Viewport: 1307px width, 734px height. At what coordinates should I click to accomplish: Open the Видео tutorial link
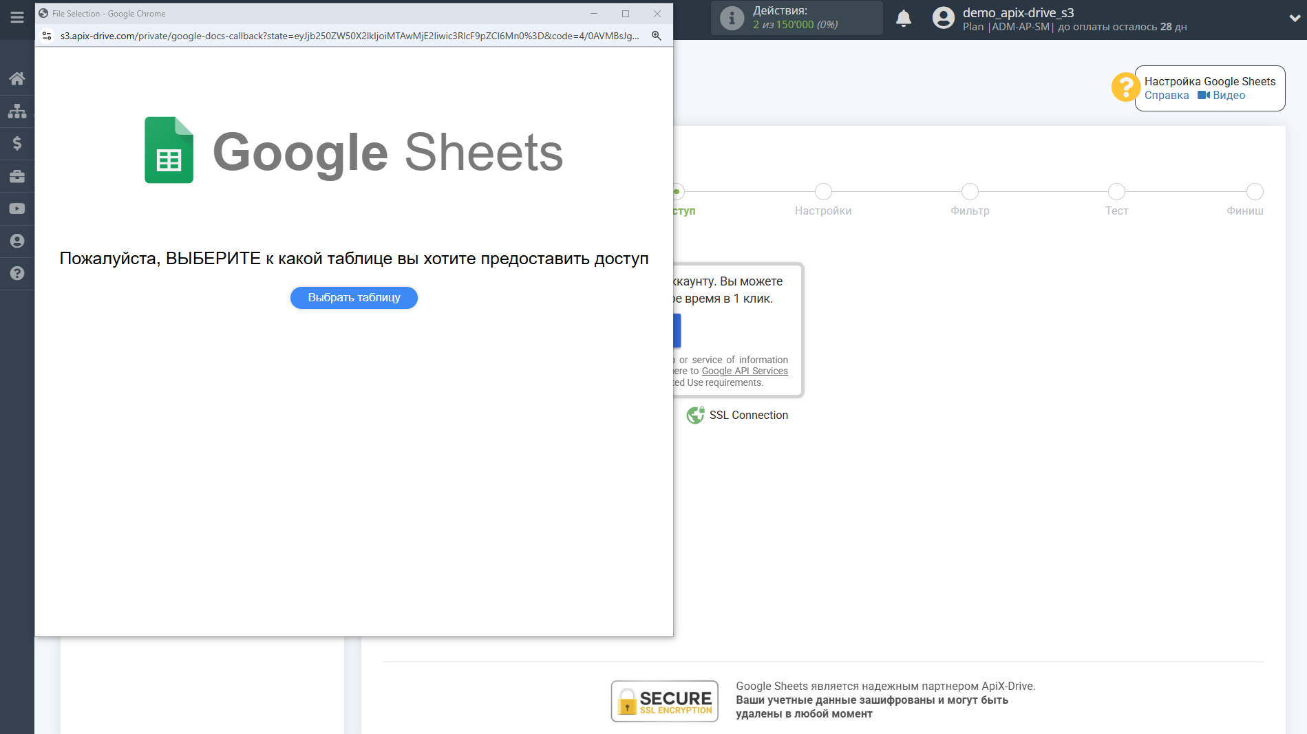[x=1222, y=96]
